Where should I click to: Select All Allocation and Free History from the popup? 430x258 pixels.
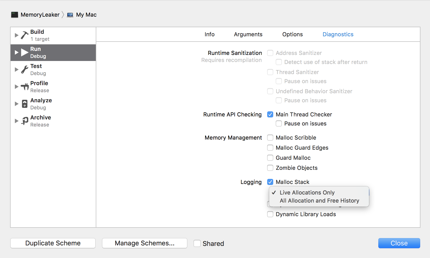319,201
